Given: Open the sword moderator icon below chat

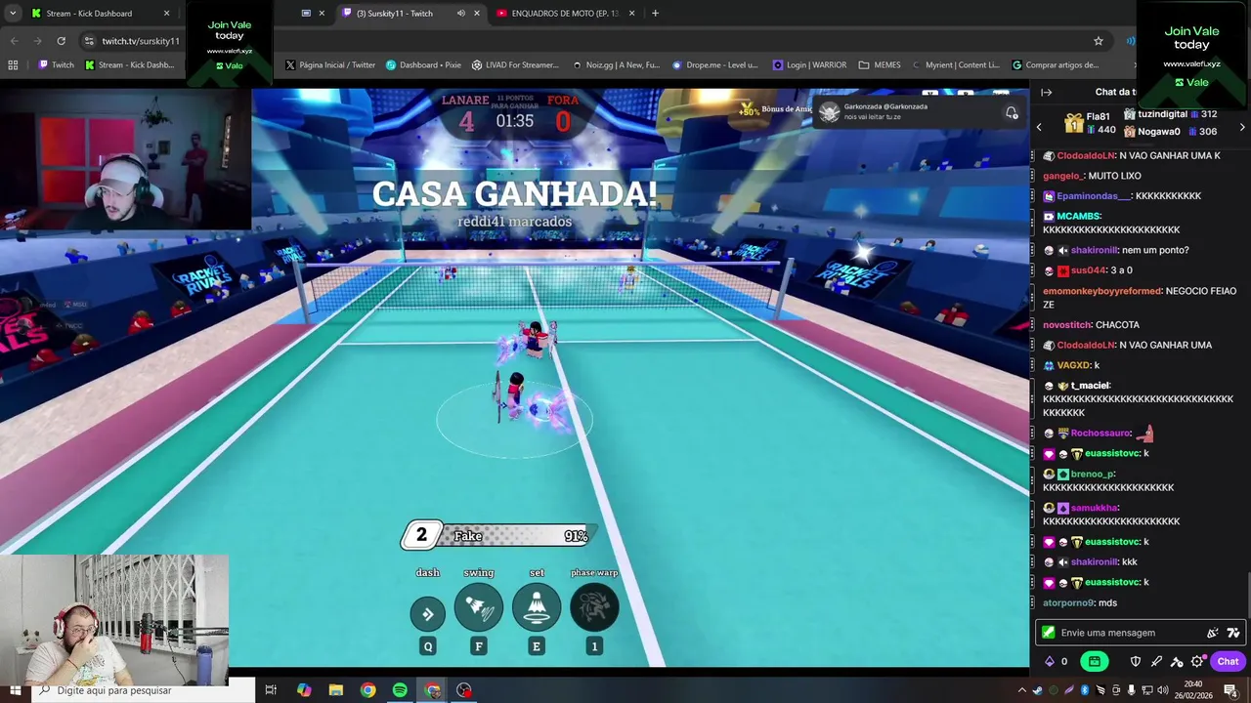Looking at the screenshot, I should (x=1156, y=661).
